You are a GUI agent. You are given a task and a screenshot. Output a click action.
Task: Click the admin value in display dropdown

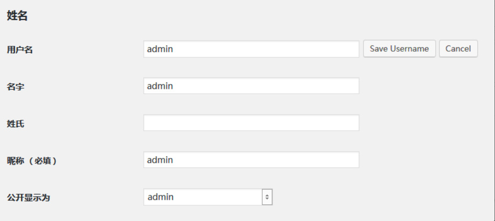[161, 197]
